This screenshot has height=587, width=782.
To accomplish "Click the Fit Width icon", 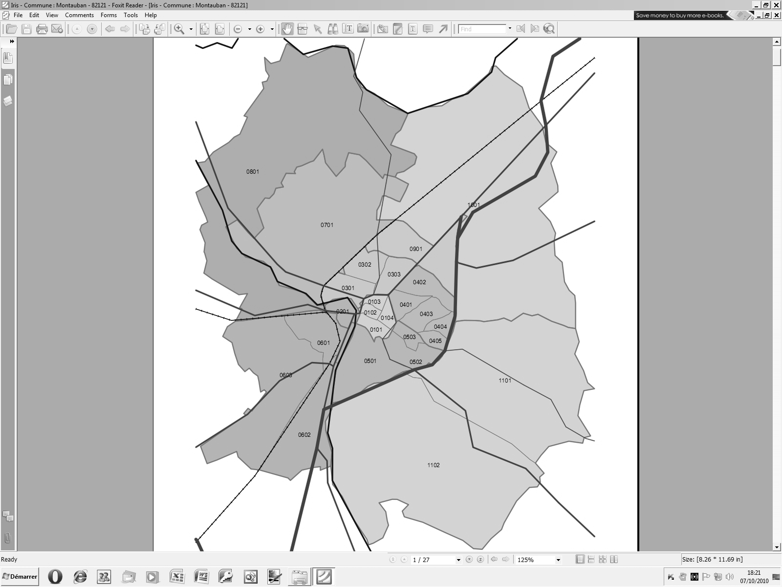I will [x=220, y=29].
